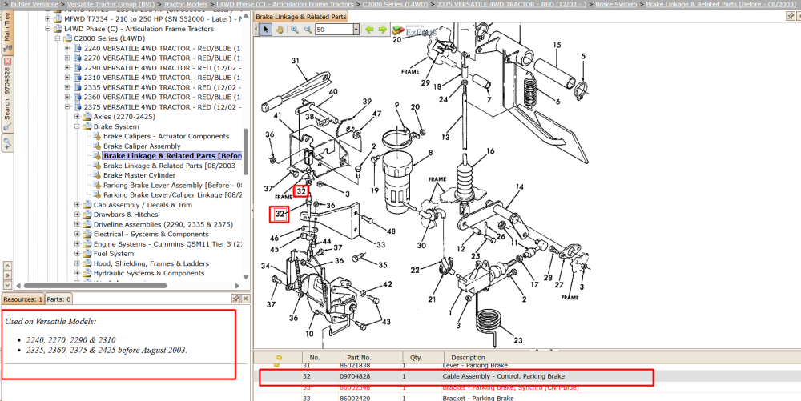Open Parking Brake Lever/Caliper Linkage page
Viewport: 801px width, 401px height.
pos(172,194)
